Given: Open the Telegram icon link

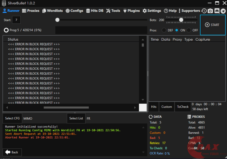Looking at the screenshot, I should (x=223, y=11).
